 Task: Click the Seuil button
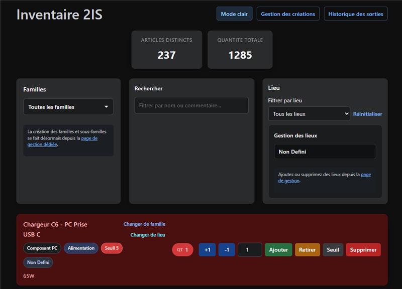click(x=333, y=250)
